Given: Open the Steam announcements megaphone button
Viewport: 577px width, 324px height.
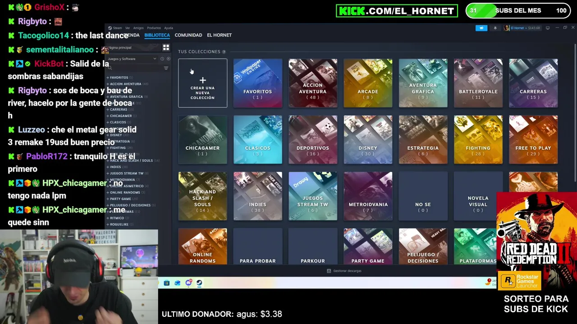Looking at the screenshot, I should pyautogui.click(x=481, y=28).
